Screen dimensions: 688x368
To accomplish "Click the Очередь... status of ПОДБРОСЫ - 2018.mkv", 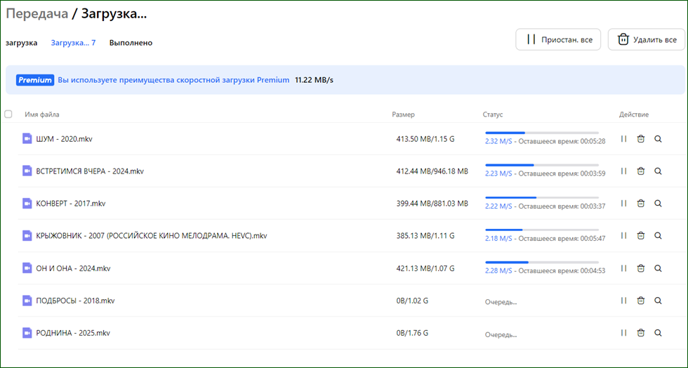I will click(x=501, y=302).
